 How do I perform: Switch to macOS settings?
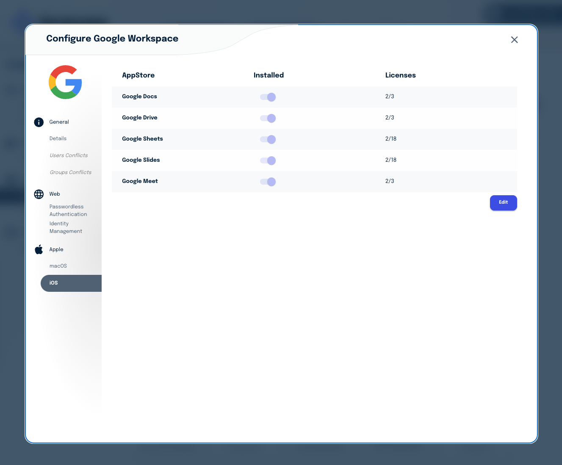pyautogui.click(x=58, y=266)
